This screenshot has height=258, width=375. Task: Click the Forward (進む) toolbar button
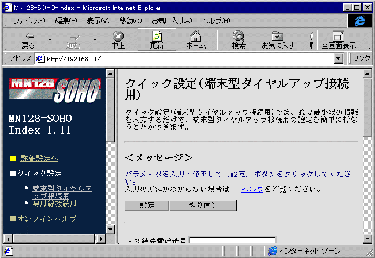(x=73, y=40)
